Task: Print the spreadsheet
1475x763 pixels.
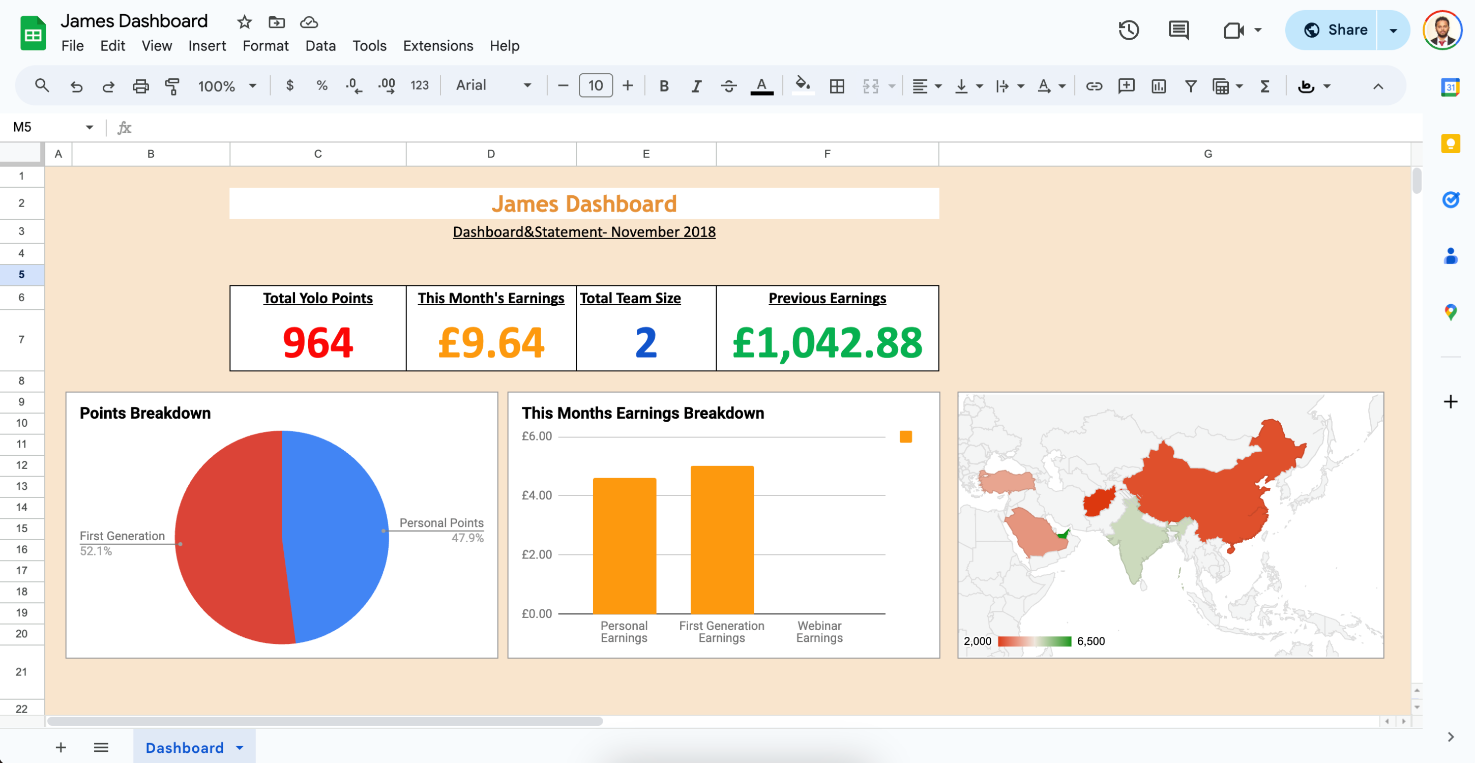Action: 140,86
